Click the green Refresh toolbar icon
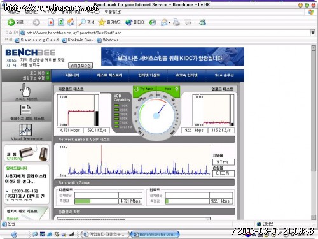Screen dimensions: 318x239 click(61, 22)
